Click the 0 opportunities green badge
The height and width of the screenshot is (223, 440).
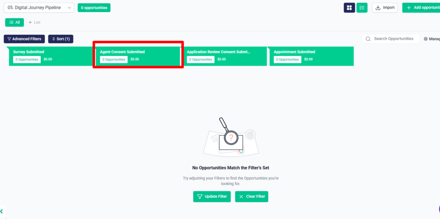[x=94, y=8]
